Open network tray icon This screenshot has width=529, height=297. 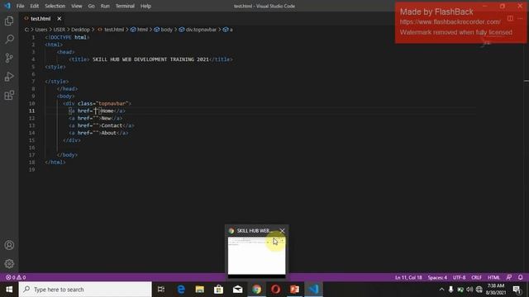479,290
